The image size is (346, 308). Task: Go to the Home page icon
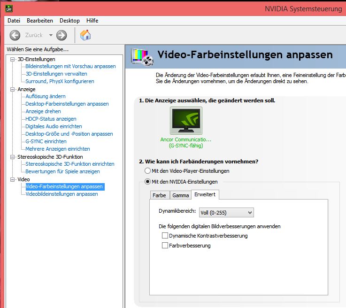click(85, 35)
